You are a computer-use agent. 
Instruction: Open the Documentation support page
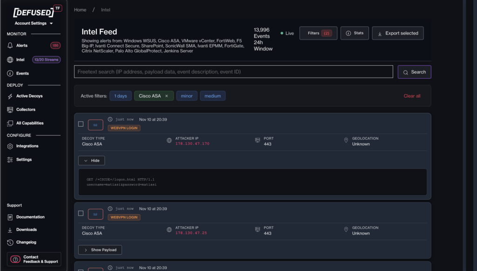pyautogui.click(x=30, y=217)
